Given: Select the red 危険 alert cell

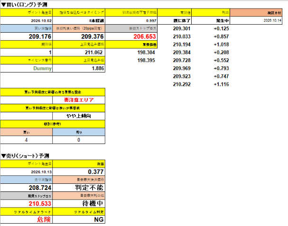Looking at the screenshot, I should (27, 219).
